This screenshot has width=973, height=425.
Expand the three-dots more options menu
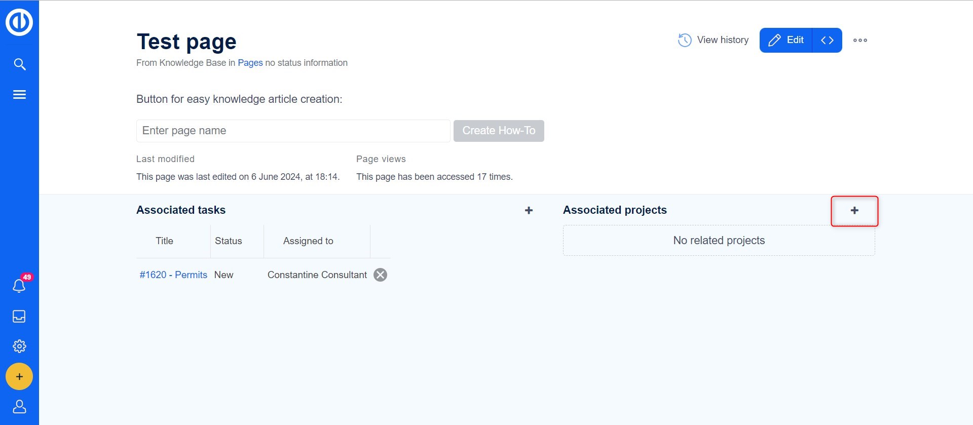860,40
